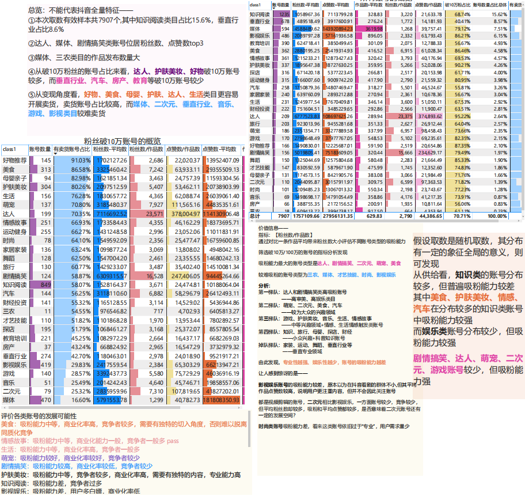The image size is (525, 500).
Task: Click the 萌宠：吸粉能力较好 evaluation line
Action: pyautogui.click(x=70, y=458)
